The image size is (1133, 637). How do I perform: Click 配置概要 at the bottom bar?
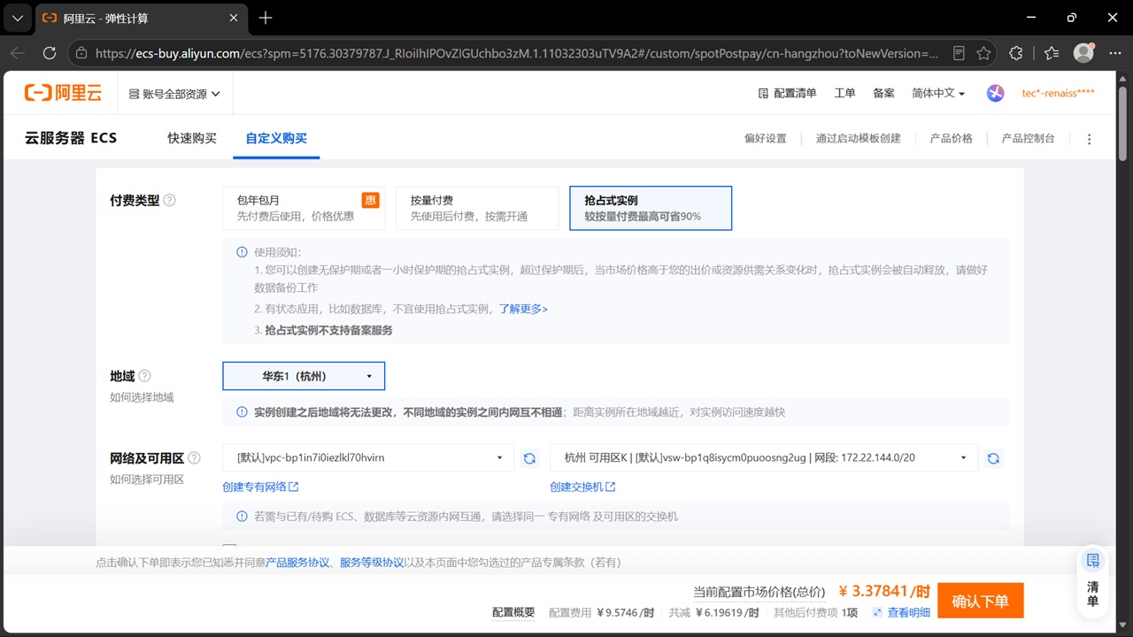(x=513, y=612)
